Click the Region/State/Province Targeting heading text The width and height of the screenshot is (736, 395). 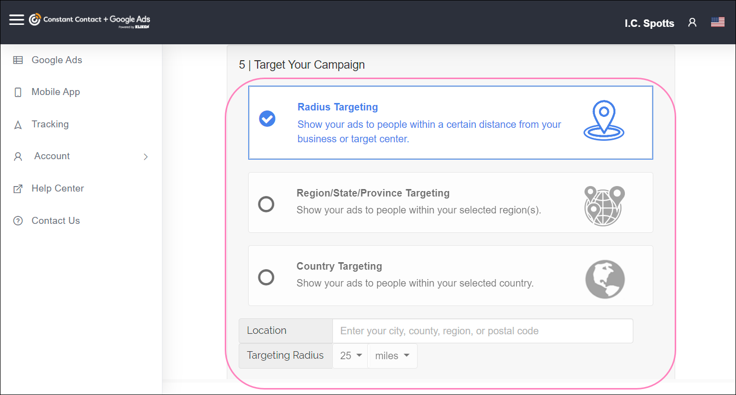(373, 193)
